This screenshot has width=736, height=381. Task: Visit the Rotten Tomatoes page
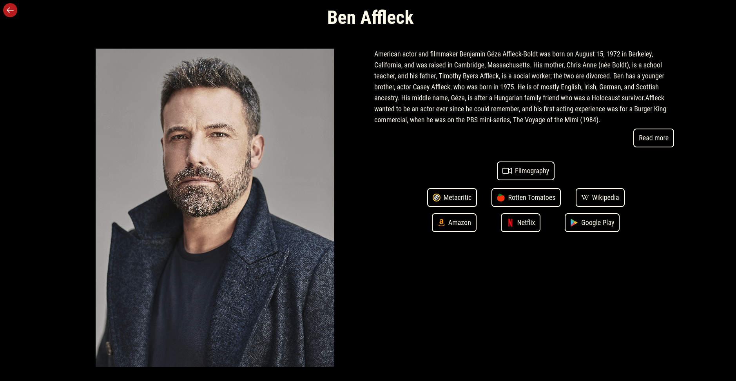[x=526, y=198]
